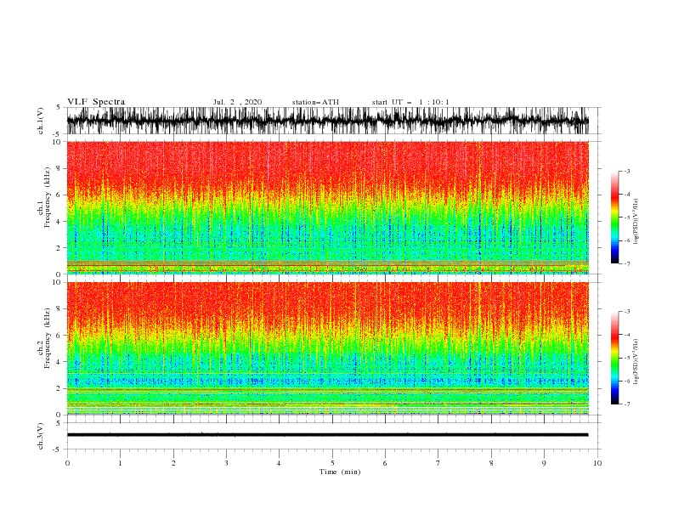The height and width of the screenshot is (520, 673).
Task: Click the time-axis tick label "1"
Action: (120, 463)
